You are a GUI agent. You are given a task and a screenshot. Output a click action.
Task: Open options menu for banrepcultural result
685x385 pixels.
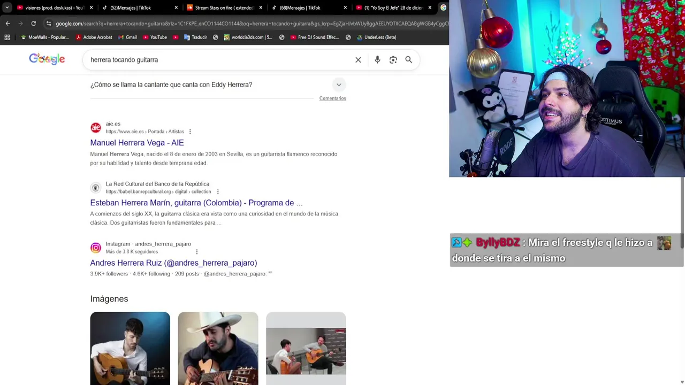[217, 191]
